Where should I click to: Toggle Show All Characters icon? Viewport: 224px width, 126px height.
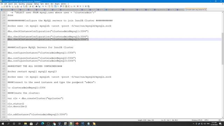pyautogui.click(x=58, y=6)
